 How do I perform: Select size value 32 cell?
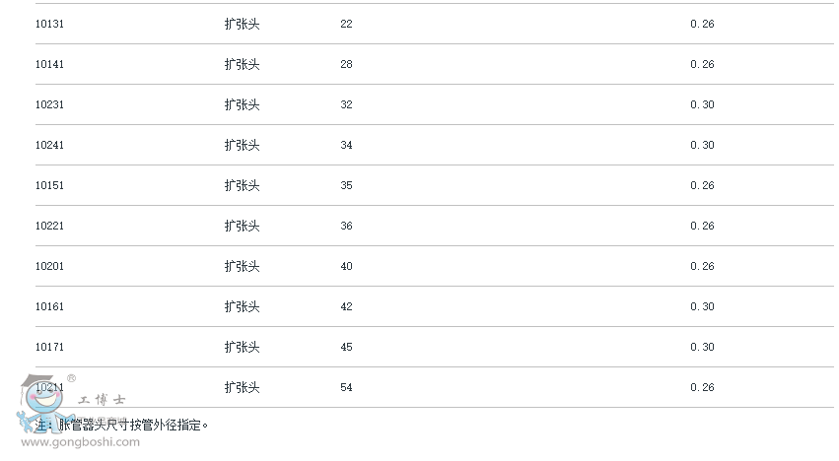coord(346,104)
